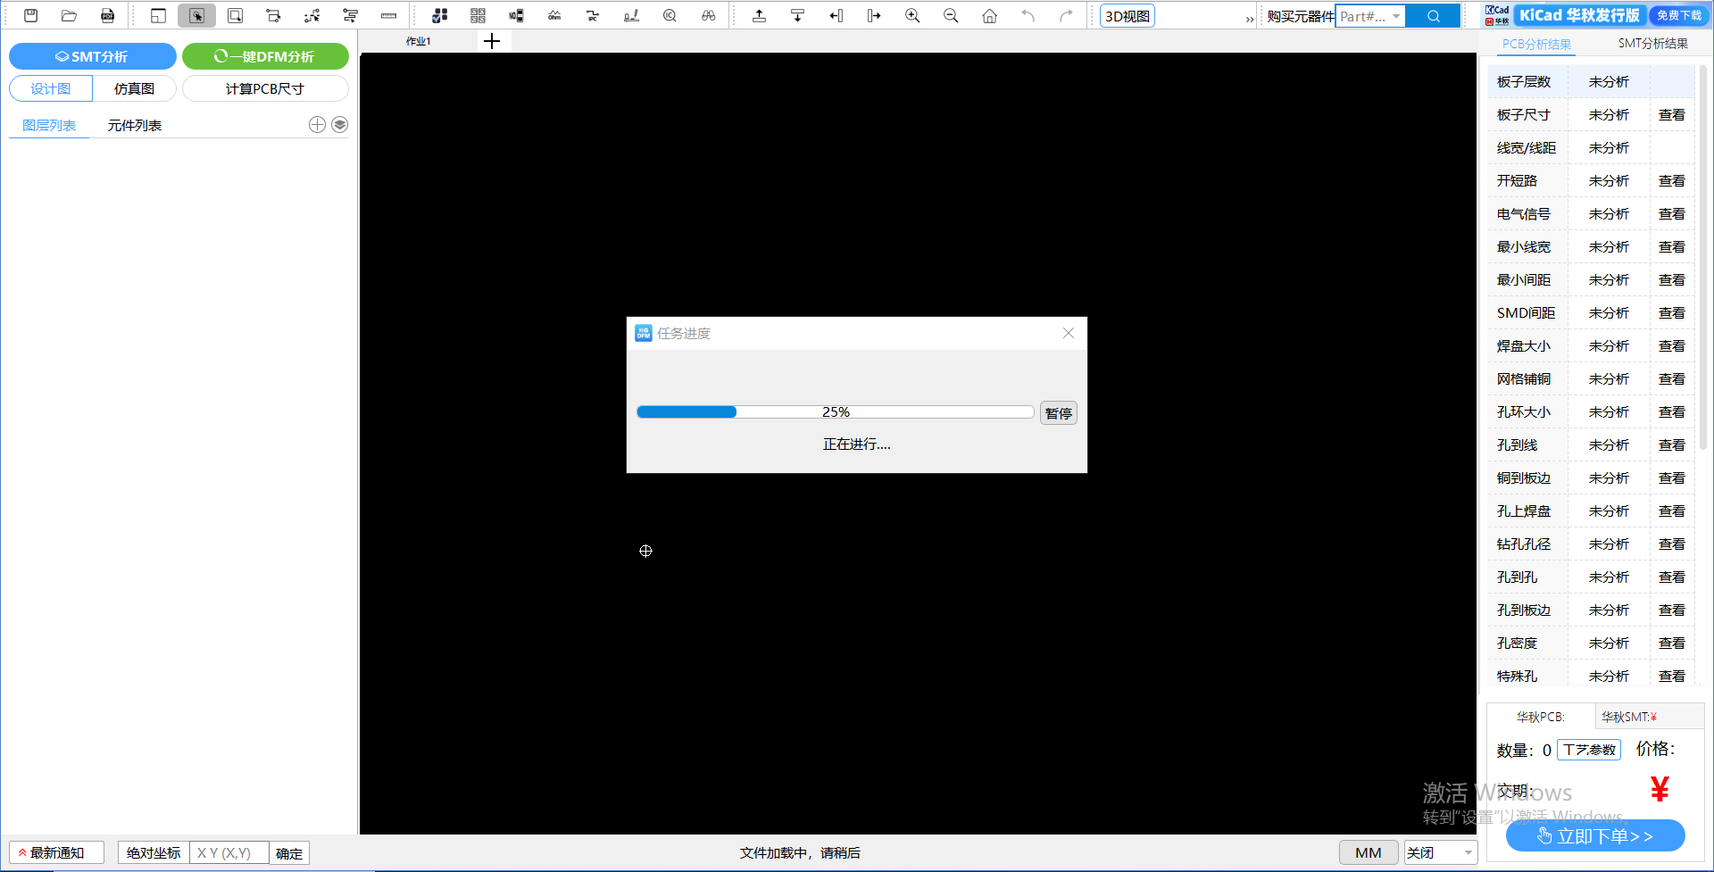Zoom out with the magnifier minus icon
The height and width of the screenshot is (872, 1714).
[x=951, y=15]
